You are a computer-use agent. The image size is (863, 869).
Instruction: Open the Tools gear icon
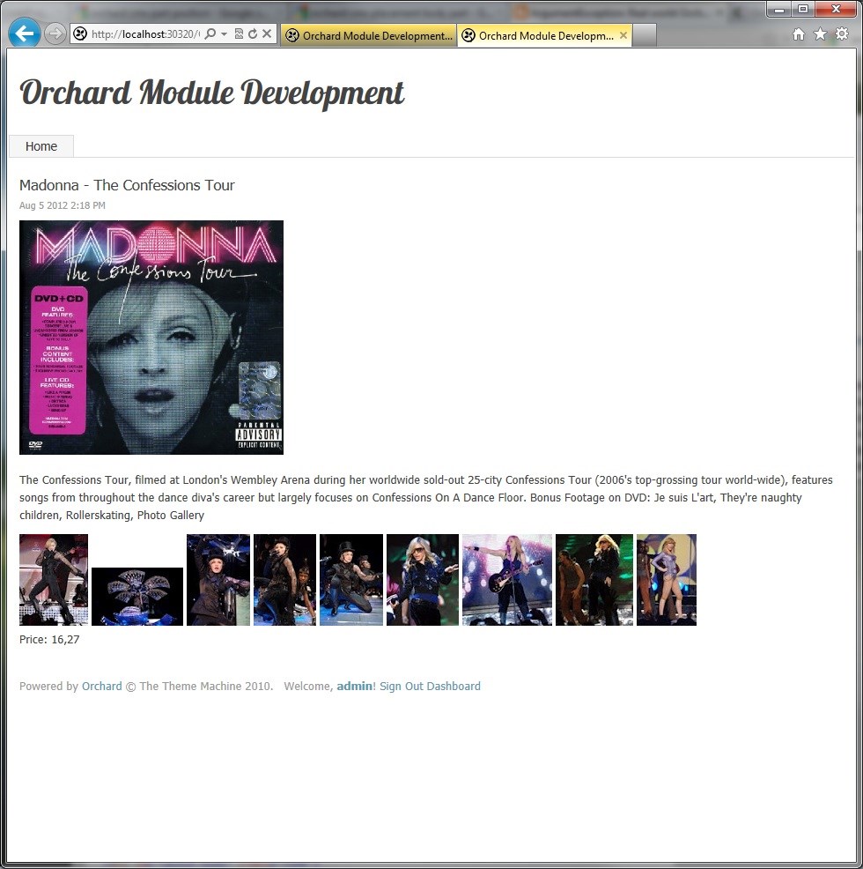tap(842, 34)
